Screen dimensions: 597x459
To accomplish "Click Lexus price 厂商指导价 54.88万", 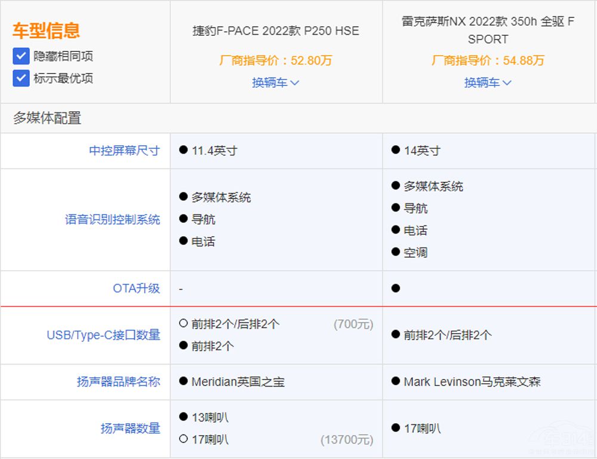I will [x=488, y=60].
